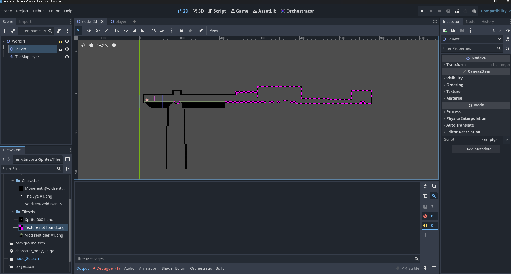Screen dimensions: 511x274
Task: Enable Movie Maker mode icon
Action: 474,11
